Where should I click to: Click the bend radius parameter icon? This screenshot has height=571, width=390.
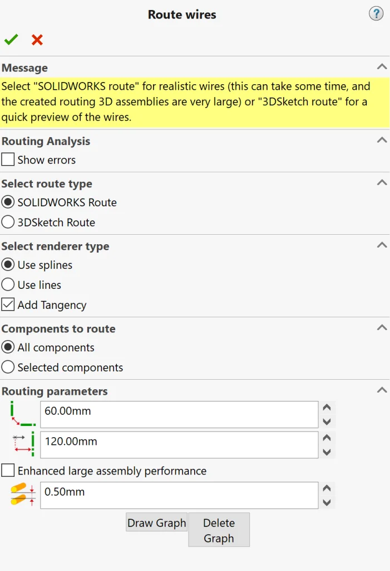click(x=21, y=414)
